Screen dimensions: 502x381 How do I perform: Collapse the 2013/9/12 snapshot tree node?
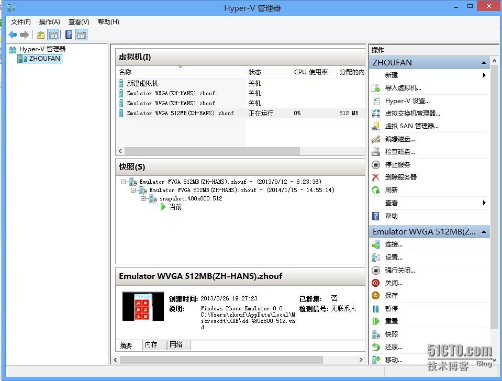[x=123, y=182]
